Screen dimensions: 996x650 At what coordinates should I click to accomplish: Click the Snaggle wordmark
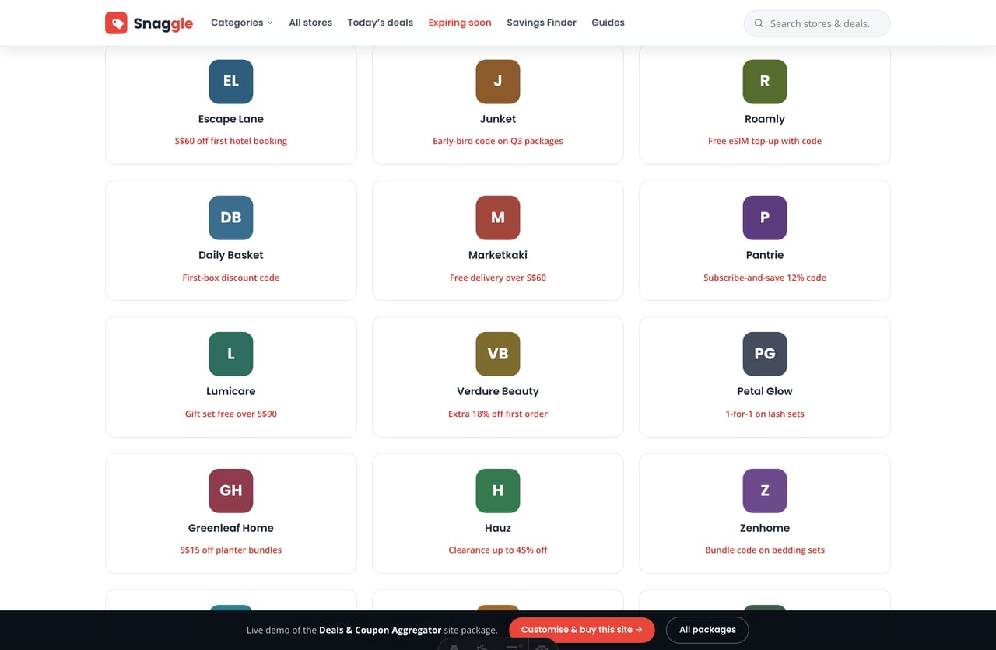point(163,23)
